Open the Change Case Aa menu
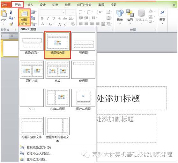The height and width of the screenshot is (163, 178). coord(51,24)
